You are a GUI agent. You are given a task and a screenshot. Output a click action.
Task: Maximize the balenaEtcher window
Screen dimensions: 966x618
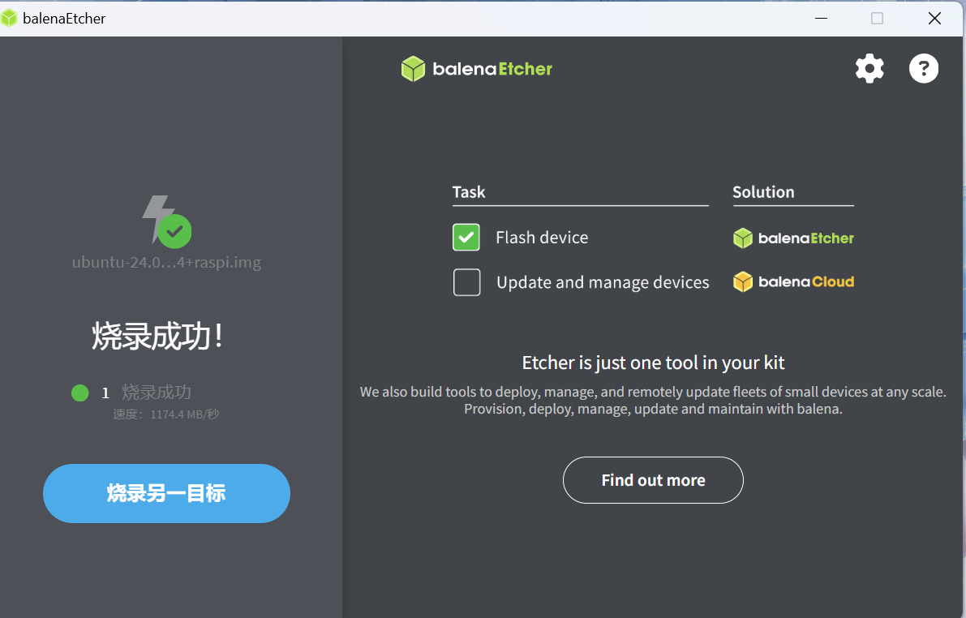[878, 19]
